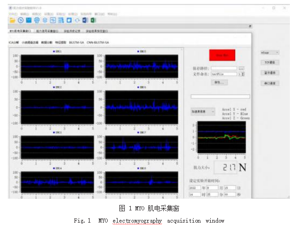Click the browse '...' button beside save path
This screenshot has height=228, width=298.
[x=241, y=68]
